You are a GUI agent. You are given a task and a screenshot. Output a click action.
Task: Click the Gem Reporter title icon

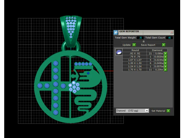coord(116,32)
